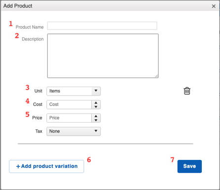Delete product variation with trash icon
This screenshot has width=220, height=190.
187,91
